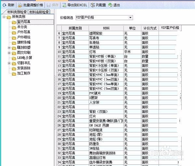Select the ON SALE 吊牌 material cell
Viewport: 195px width, 166px height.
(x=106, y=125)
